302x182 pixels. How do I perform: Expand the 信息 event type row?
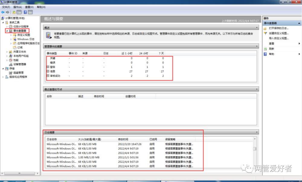tap(48, 71)
